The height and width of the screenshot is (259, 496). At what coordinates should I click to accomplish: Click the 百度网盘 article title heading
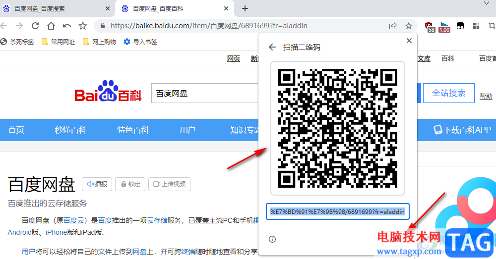(x=42, y=184)
